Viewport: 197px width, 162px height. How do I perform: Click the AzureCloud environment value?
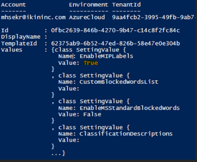click(x=87, y=17)
